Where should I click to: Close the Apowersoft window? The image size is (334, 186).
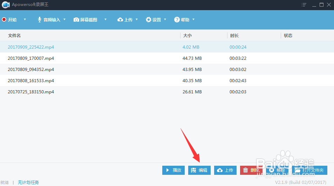tap(329, 5)
